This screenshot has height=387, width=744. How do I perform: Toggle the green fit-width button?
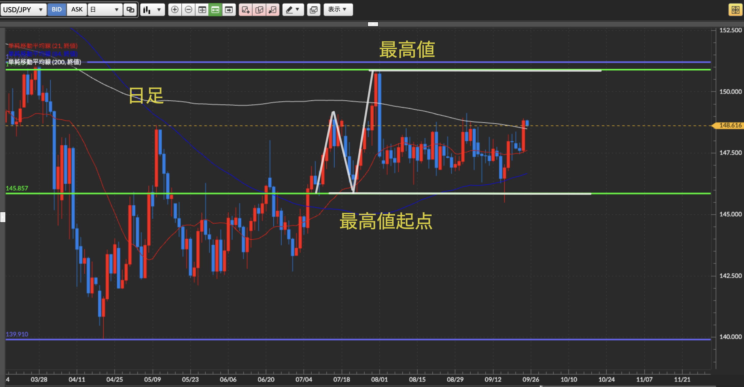coord(215,10)
